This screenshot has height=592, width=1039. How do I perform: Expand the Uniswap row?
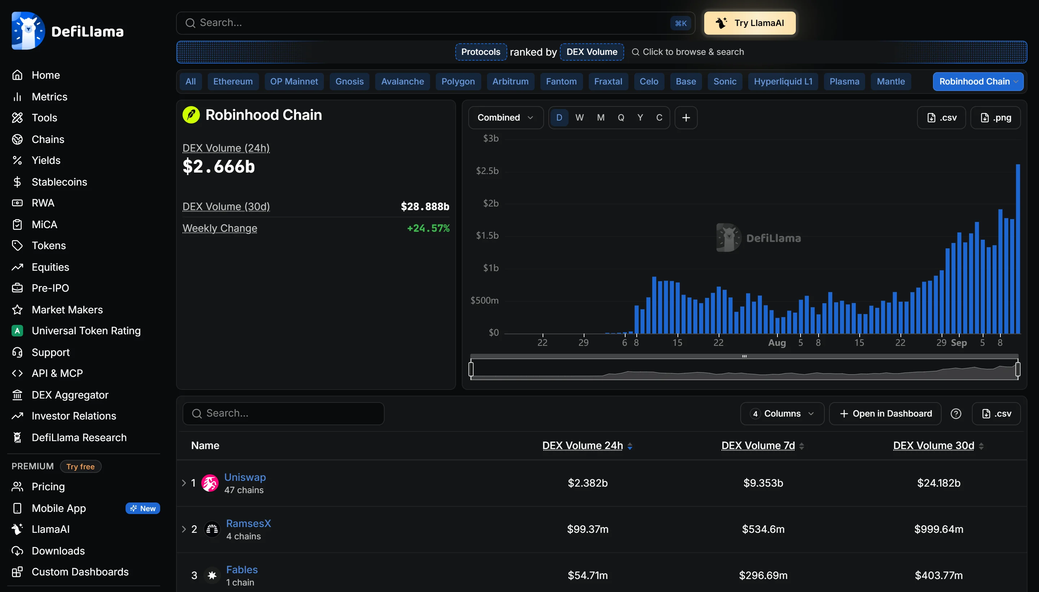click(x=184, y=483)
